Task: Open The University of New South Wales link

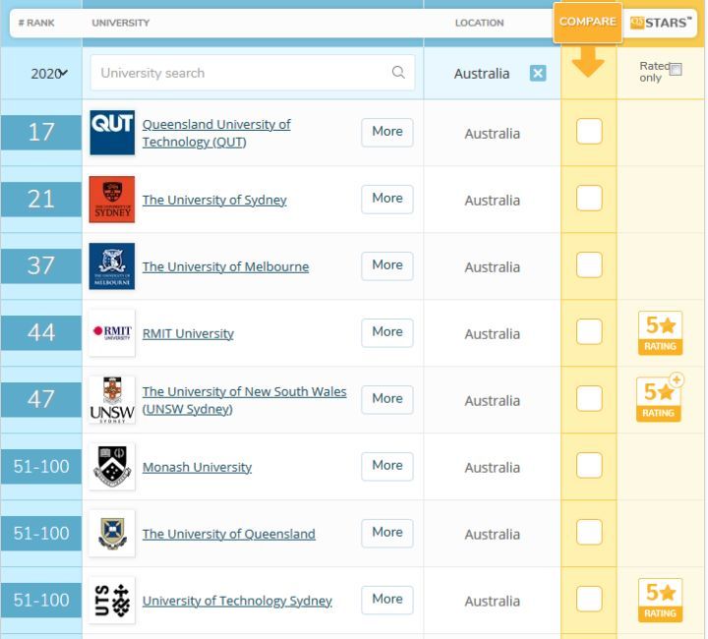Action: pos(244,400)
